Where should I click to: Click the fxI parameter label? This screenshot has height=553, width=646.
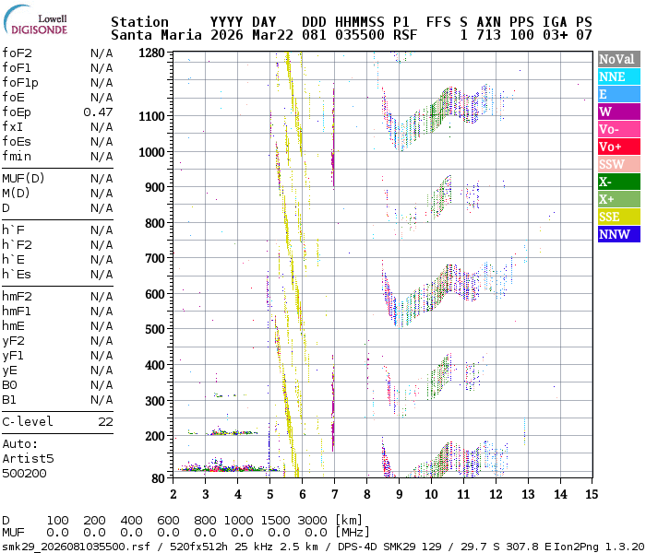click(x=13, y=127)
